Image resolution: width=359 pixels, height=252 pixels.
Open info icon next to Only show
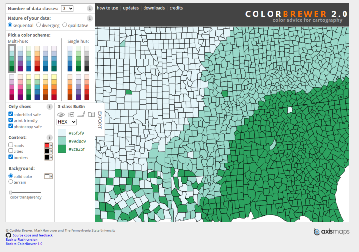pyautogui.click(x=49, y=106)
